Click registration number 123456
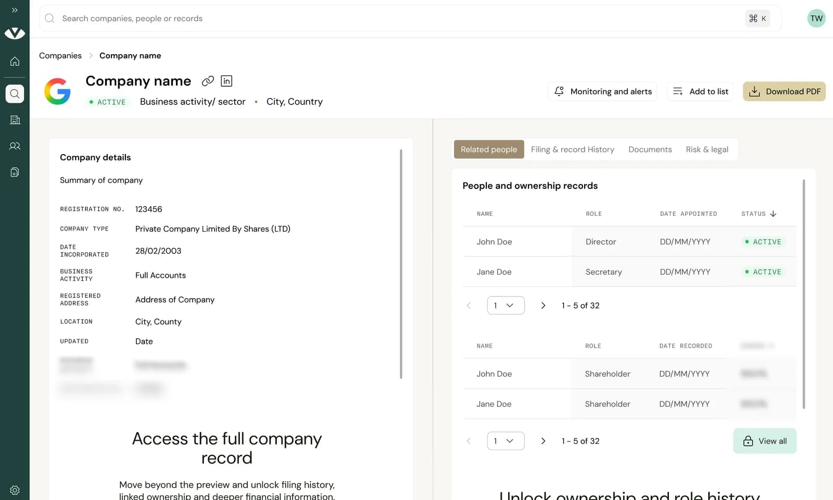The width and height of the screenshot is (833, 500). (149, 209)
